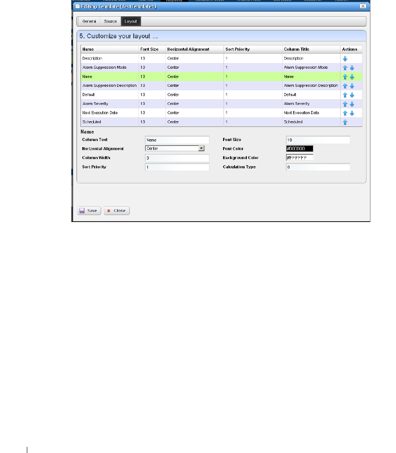This screenshot has height=453, width=396.
Task: Move Next Execution Date row down
Action: pos(352,113)
